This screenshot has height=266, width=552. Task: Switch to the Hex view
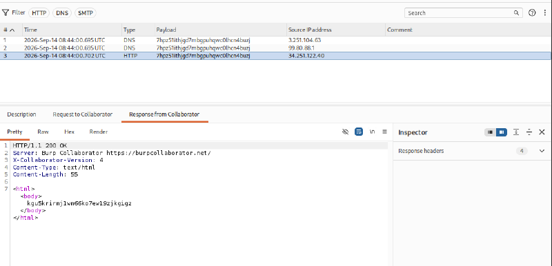70,132
